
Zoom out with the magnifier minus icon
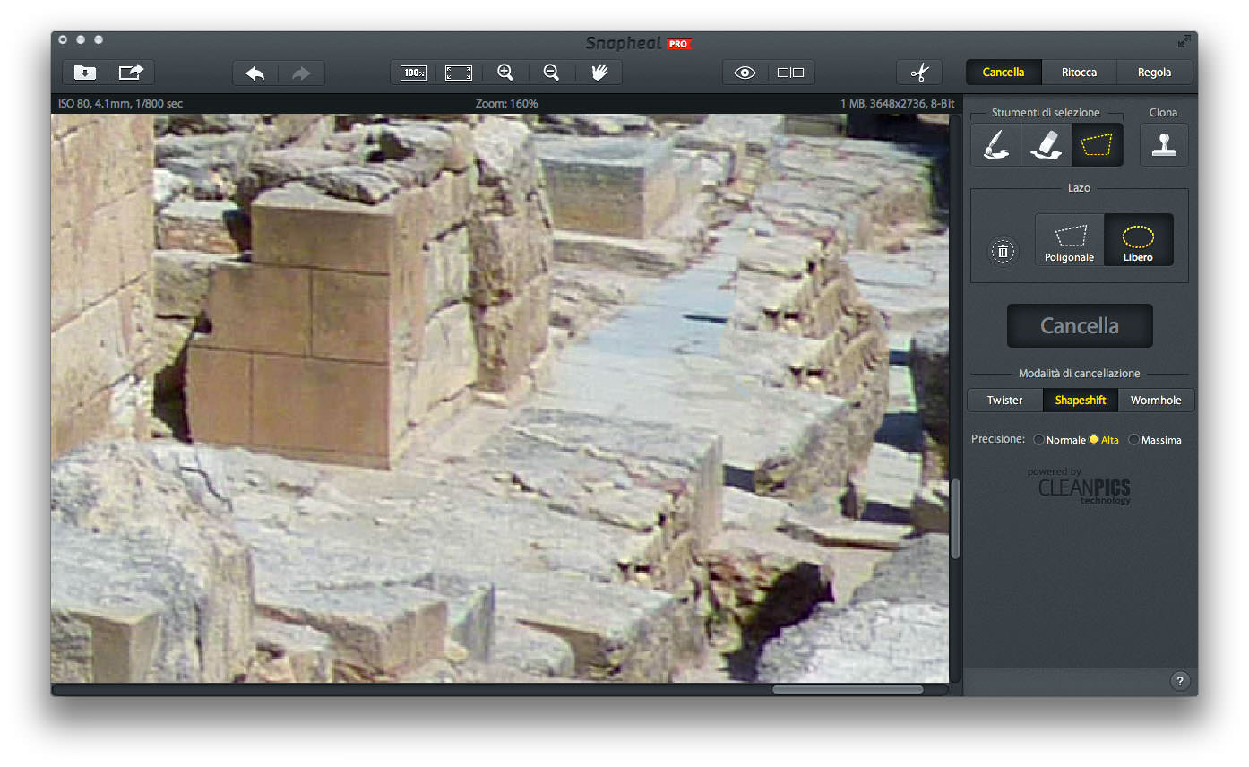[x=552, y=73]
